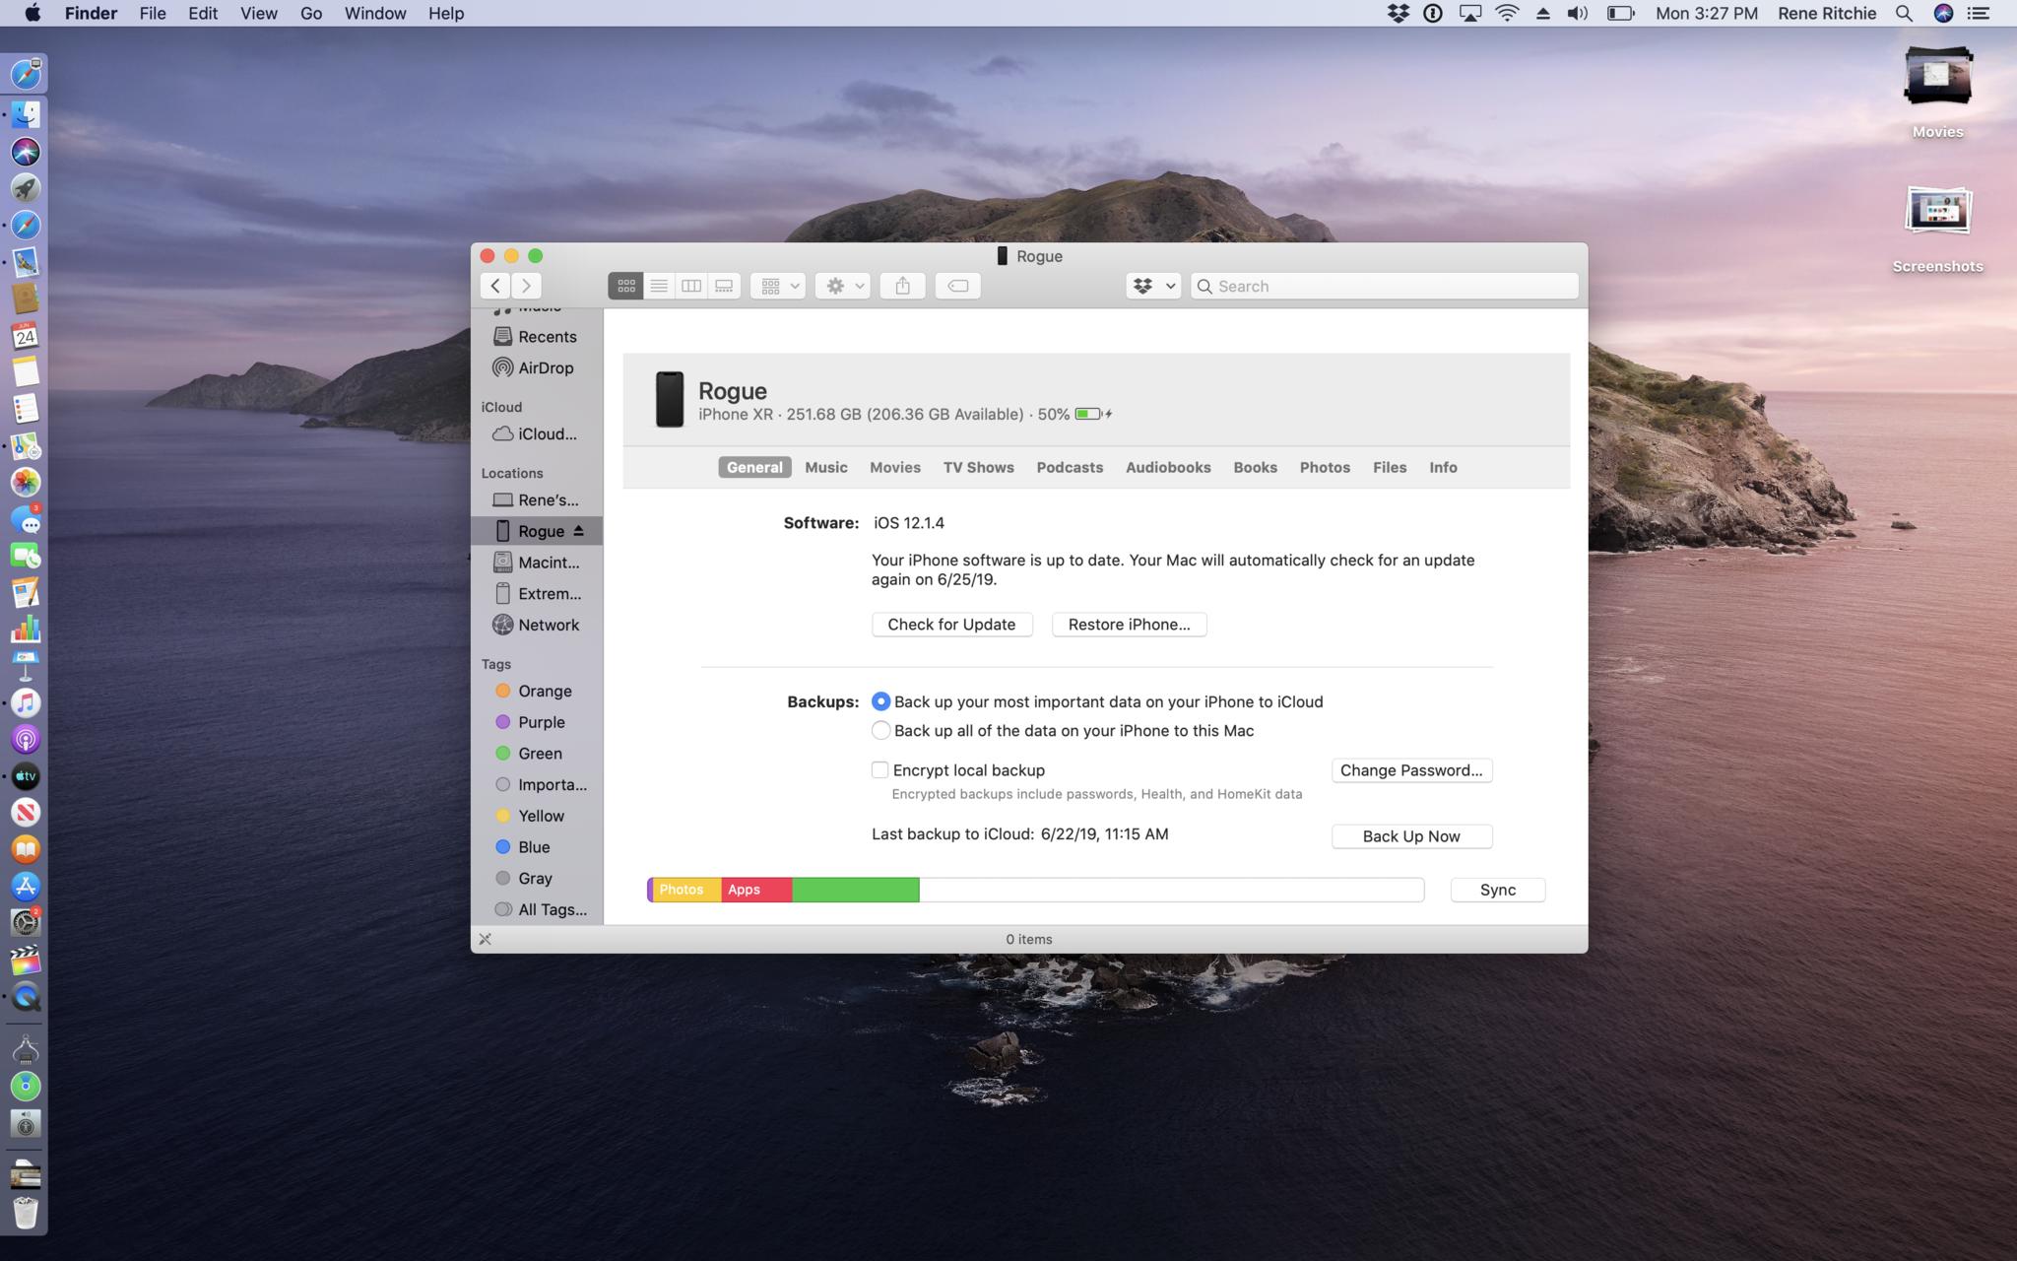2017x1261 pixels.
Task: Select back up to this Mac option
Action: tap(880, 731)
